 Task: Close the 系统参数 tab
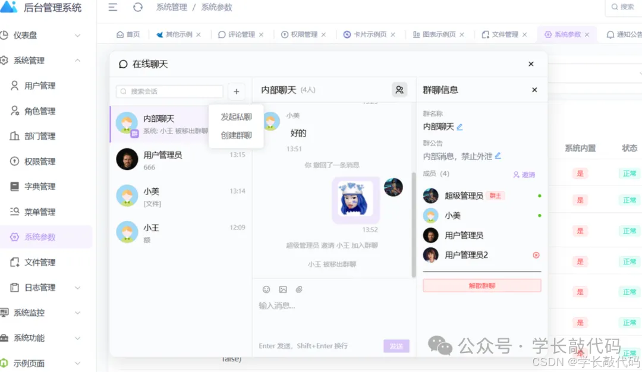(587, 35)
